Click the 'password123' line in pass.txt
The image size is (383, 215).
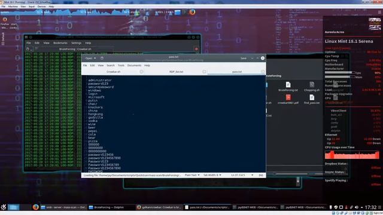[x=98, y=84]
